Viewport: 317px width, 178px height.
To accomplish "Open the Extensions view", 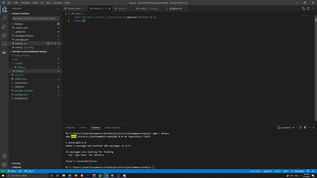I will [x=4, y=35].
